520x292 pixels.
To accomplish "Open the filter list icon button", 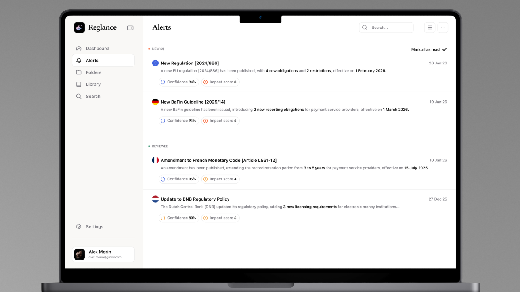I will [430, 28].
